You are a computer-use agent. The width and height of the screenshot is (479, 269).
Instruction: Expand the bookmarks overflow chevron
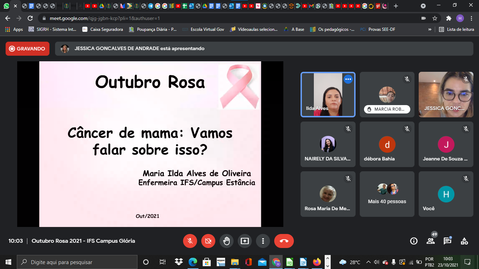pos(430,29)
